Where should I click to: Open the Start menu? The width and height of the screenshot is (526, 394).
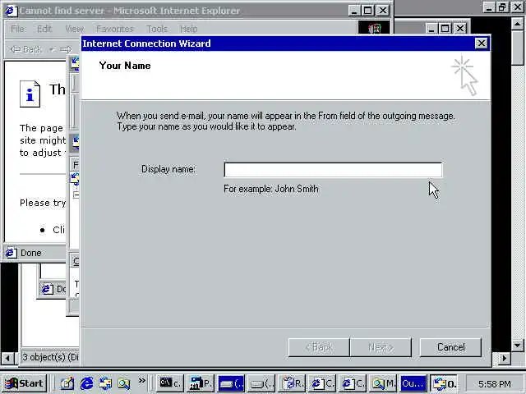tap(24, 383)
